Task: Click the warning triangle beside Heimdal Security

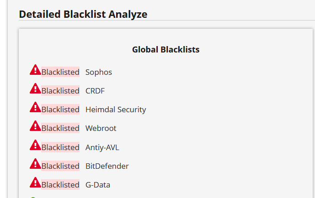Action: click(x=35, y=107)
